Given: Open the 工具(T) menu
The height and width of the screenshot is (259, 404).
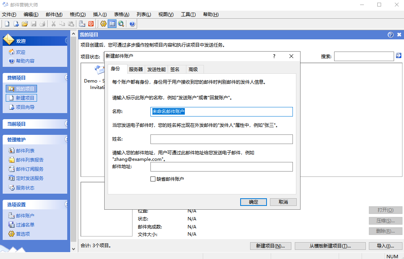Looking at the screenshot, I should (x=188, y=15).
